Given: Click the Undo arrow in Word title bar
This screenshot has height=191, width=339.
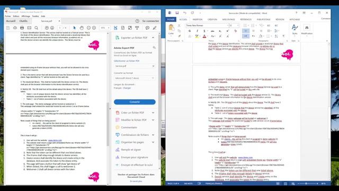Looking at the screenshot, I should pos(185,13).
